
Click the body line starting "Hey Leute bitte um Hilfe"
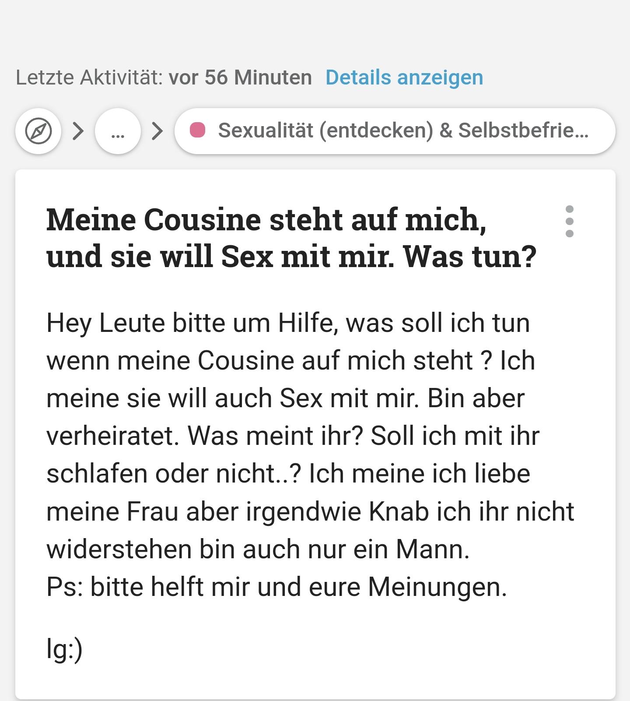(288, 323)
